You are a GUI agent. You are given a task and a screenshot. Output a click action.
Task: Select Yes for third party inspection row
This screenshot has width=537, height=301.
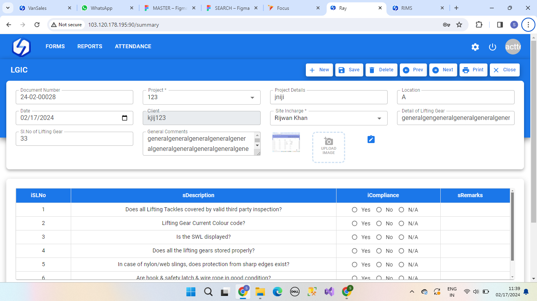tap(355, 210)
